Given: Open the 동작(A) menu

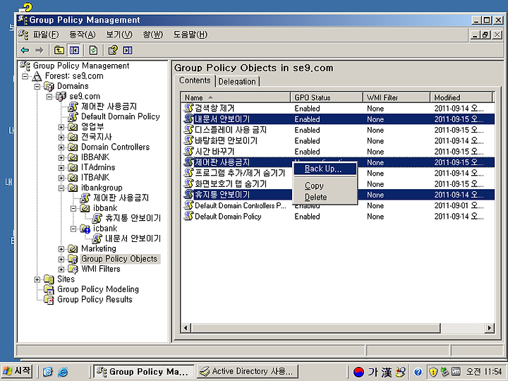Looking at the screenshot, I should coord(83,35).
